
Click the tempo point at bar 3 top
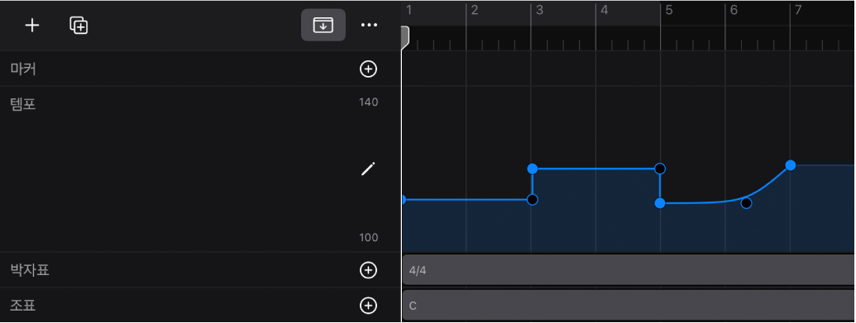[x=533, y=169]
